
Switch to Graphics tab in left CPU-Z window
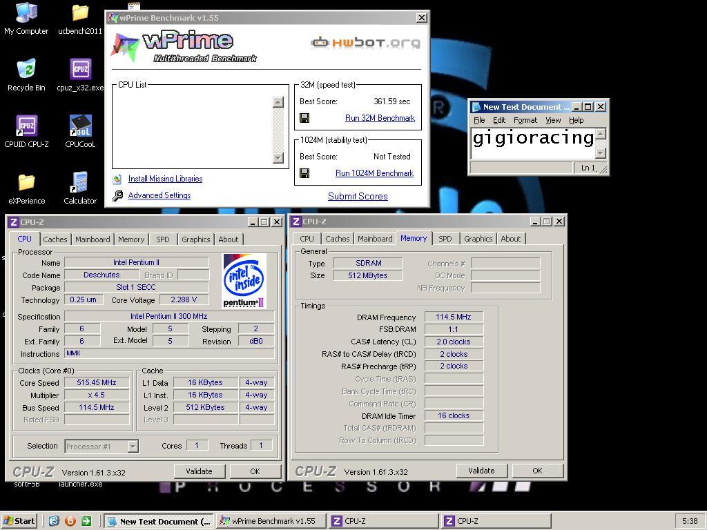tap(195, 239)
